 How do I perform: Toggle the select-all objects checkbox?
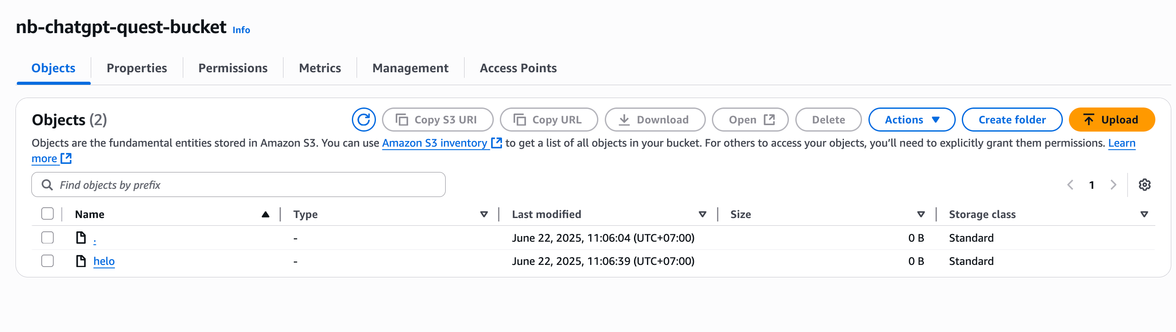click(47, 214)
